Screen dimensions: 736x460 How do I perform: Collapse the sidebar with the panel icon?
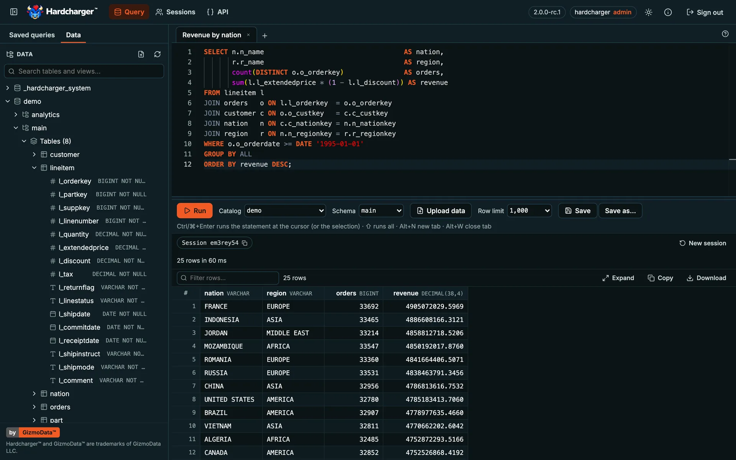(14, 12)
